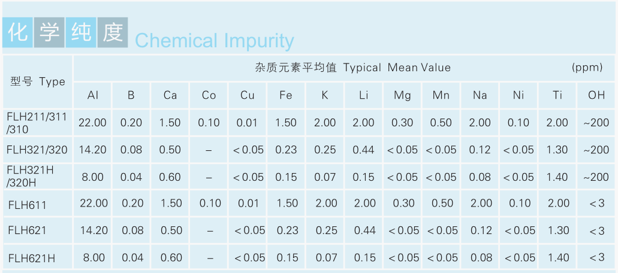The height and width of the screenshot is (273, 618).
Task: Click the OH column header
Action: pyautogui.click(x=596, y=96)
